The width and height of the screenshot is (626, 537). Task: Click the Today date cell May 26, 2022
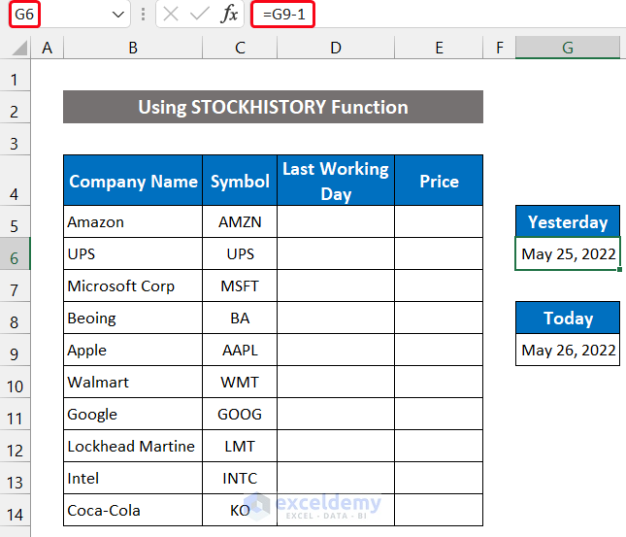pos(568,351)
